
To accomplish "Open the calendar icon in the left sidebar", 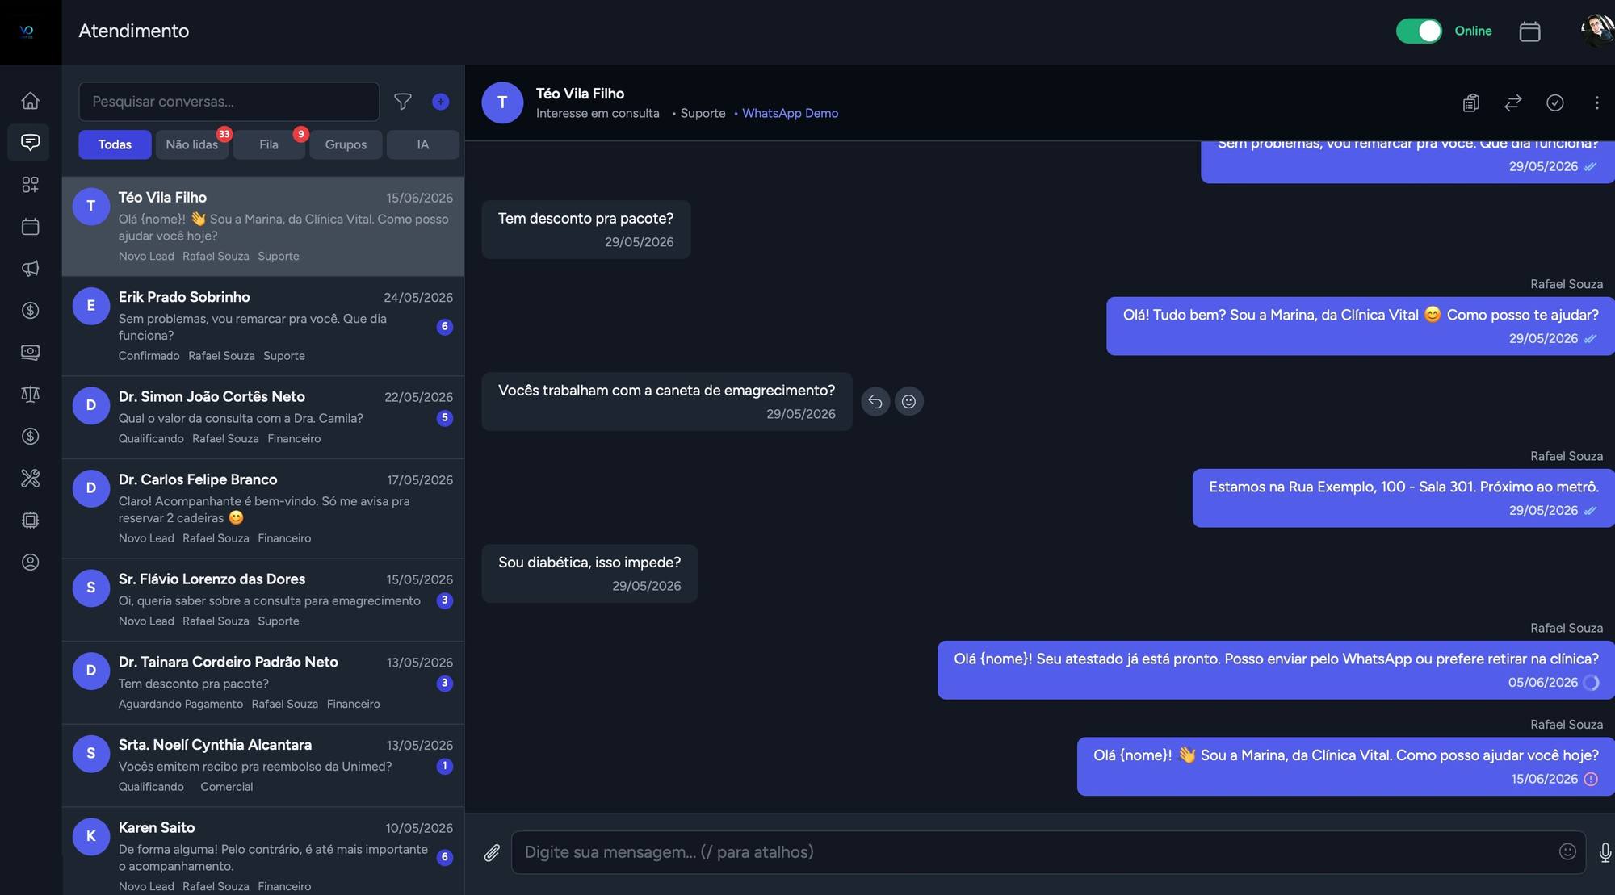I will [30, 227].
